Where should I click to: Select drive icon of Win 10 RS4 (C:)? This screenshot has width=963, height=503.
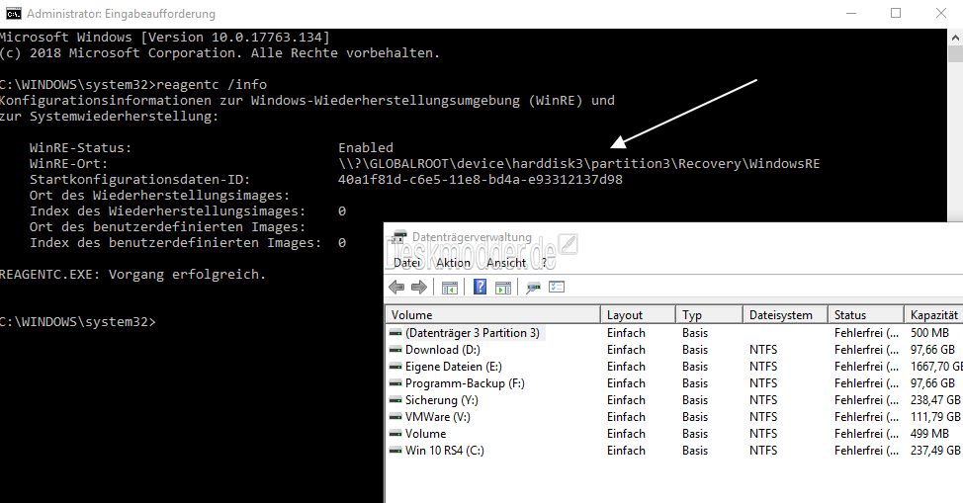395,451
